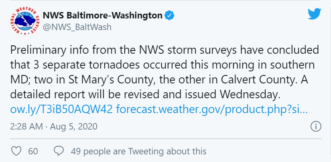Click the 60 likes count
Screen dimensions: 331x162
pyautogui.click(x=33, y=151)
